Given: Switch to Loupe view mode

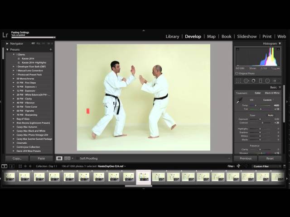Looking at the screenshot, I should (59, 158).
